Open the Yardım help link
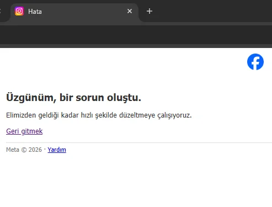The image size is (272, 207). pos(57,150)
